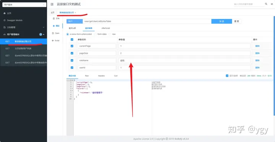Switch to the Raw response tab
This screenshot has width=275, height=142.
click(87, 76)
